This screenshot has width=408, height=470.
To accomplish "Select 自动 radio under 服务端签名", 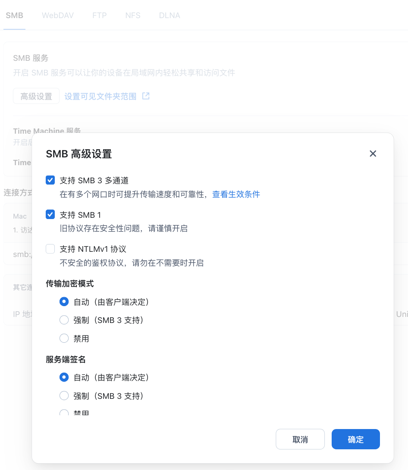I will click(64, 377).
